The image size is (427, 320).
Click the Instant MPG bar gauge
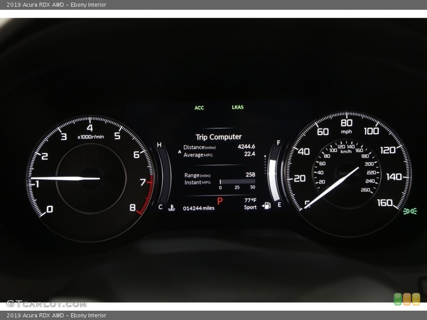coord(237,181)
